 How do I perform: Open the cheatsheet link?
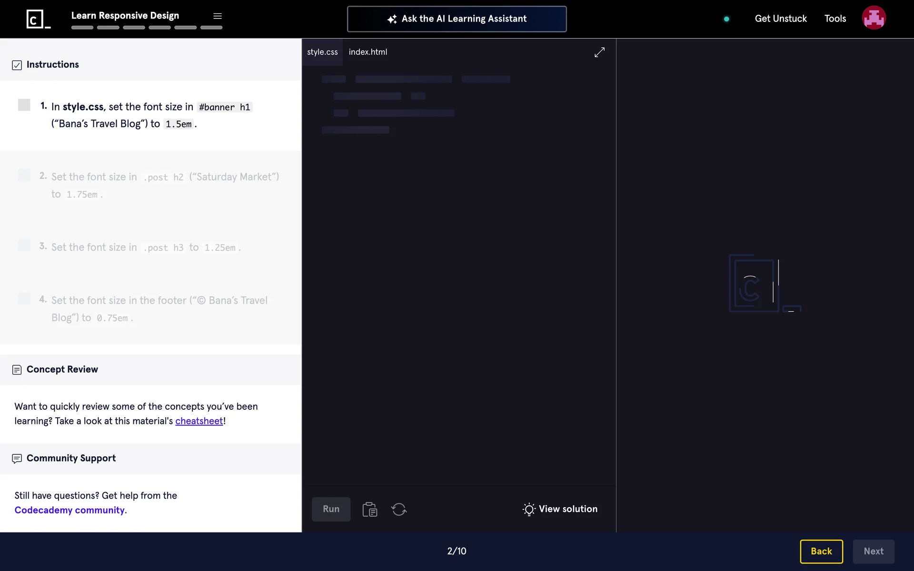(x=199, y=421)
